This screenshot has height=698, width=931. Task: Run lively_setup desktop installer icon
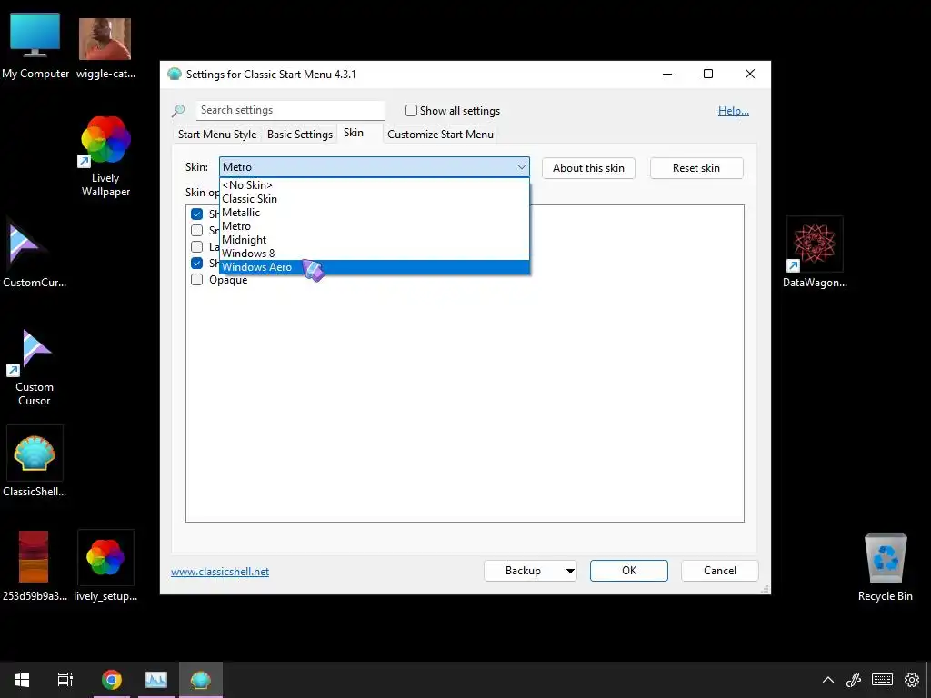pyautogui.click(x=105, y=565)
